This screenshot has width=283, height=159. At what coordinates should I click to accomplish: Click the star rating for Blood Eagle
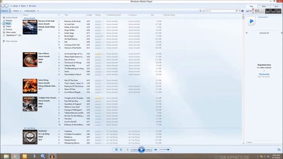(x=99, y=36)
